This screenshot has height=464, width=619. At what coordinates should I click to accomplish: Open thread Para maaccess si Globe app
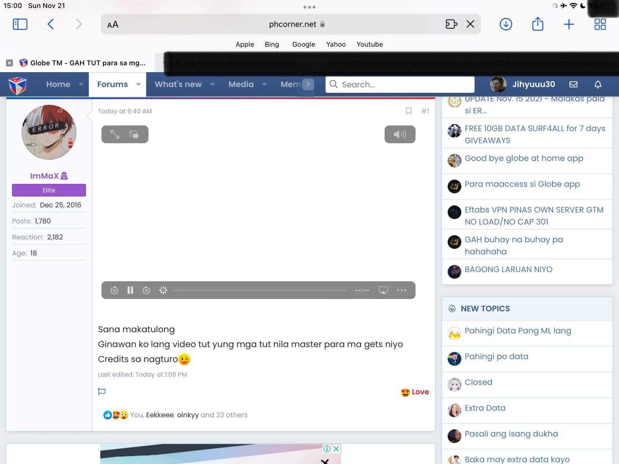522,184
